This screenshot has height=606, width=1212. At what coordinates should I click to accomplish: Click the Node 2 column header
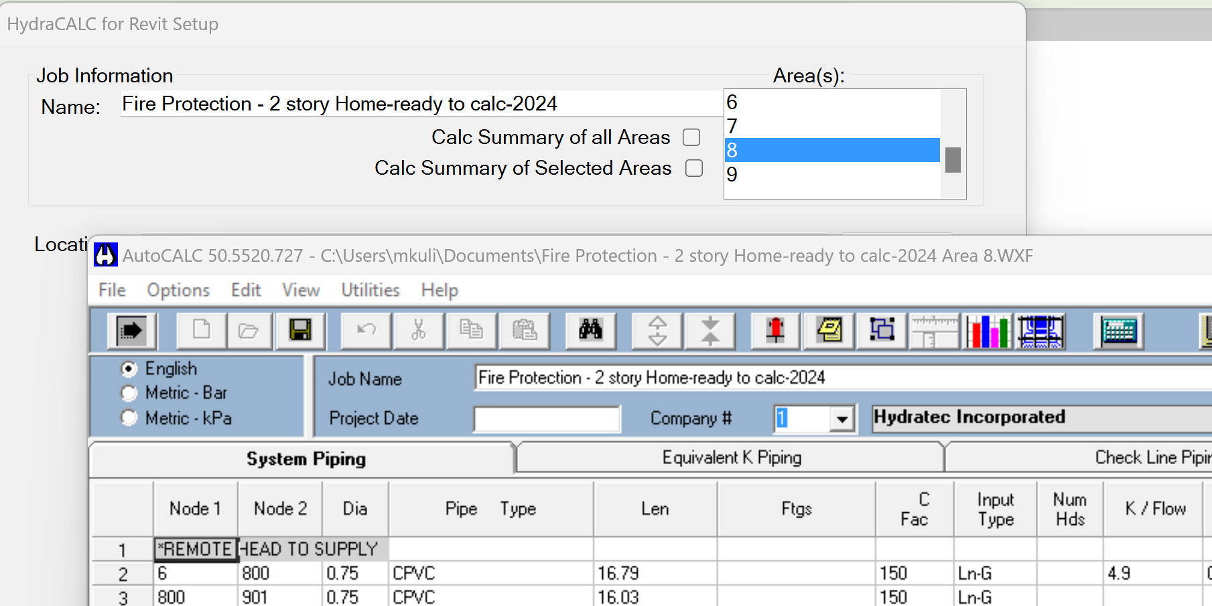280,509
